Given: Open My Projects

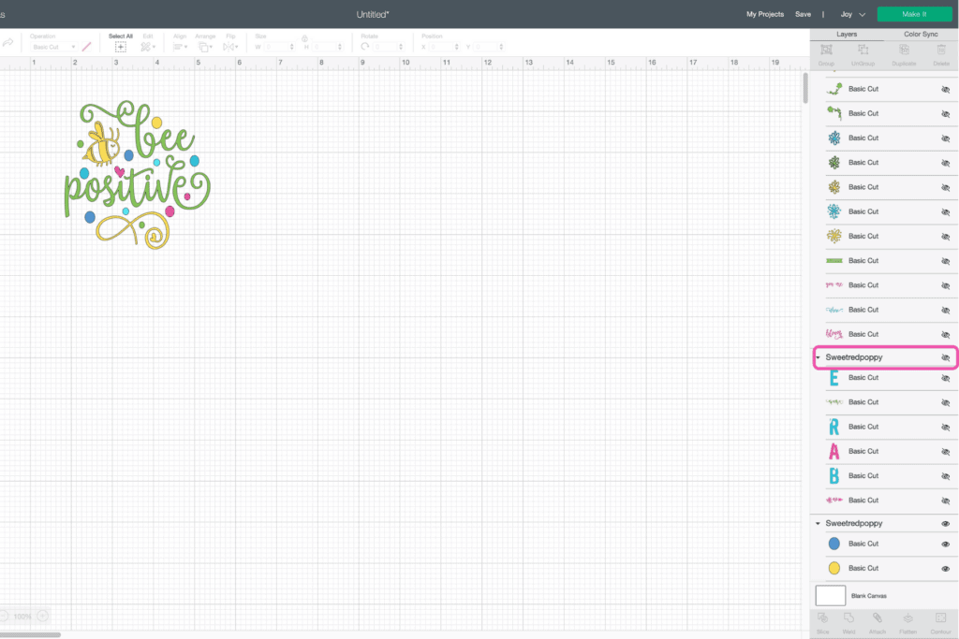Looking at the screenshot, I should click(764, 14).
